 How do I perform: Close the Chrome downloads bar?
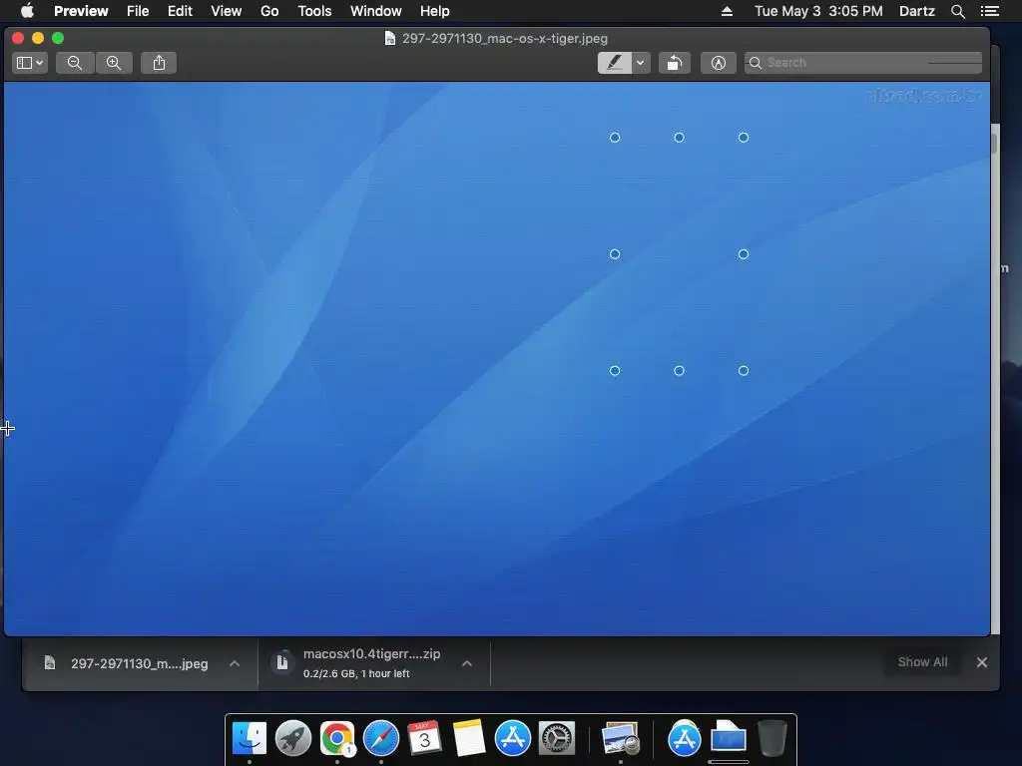(982, 662)
